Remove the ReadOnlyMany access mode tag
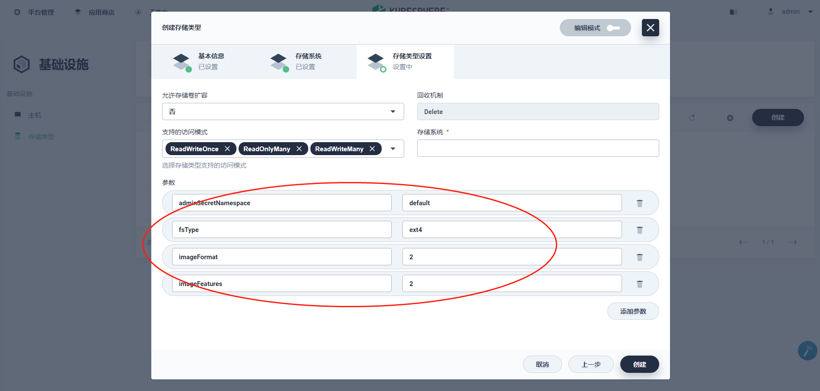The image size is (820, 391). click(299, 149)
